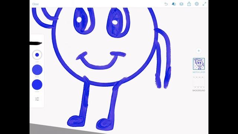Select the Sketch Layer thumbnail

[x=199, y=64]
